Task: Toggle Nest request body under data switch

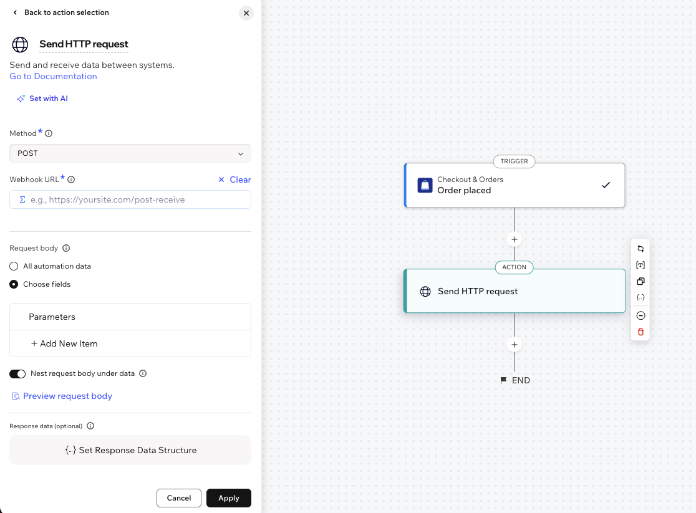Action: tap(17, 374)
